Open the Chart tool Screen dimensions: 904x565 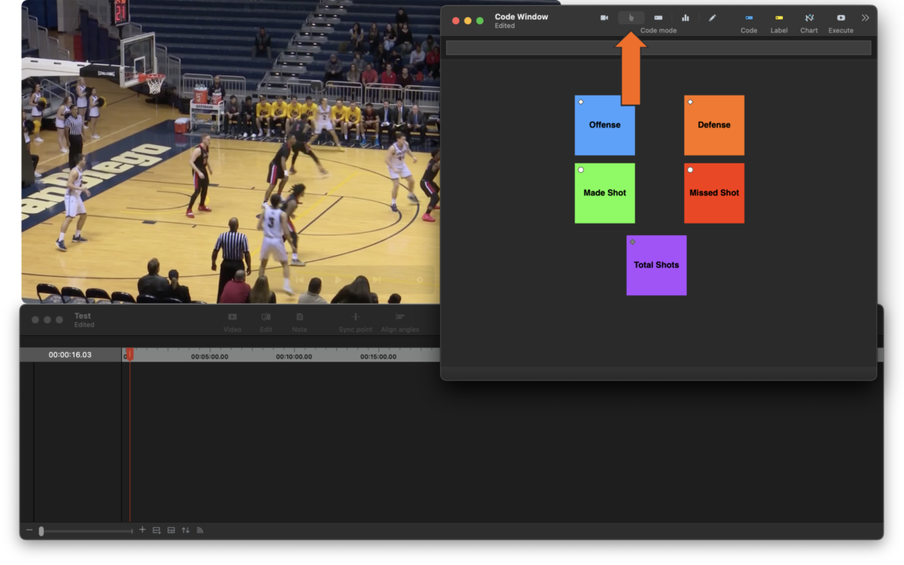coord(808,17)
